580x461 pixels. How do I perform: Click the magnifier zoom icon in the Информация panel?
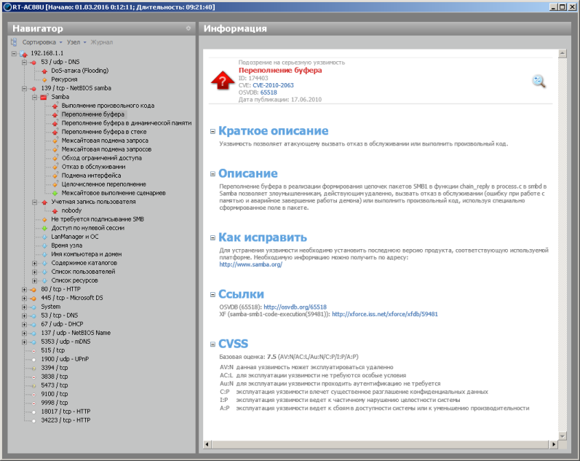tap(539, 81)
